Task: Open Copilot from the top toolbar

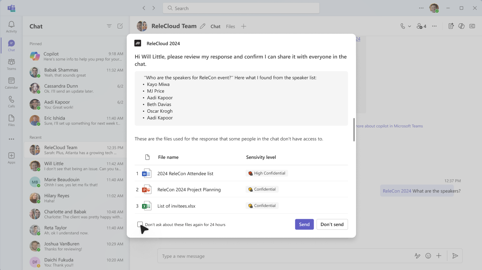Action: pyautogui.click(x=461, y=26)
